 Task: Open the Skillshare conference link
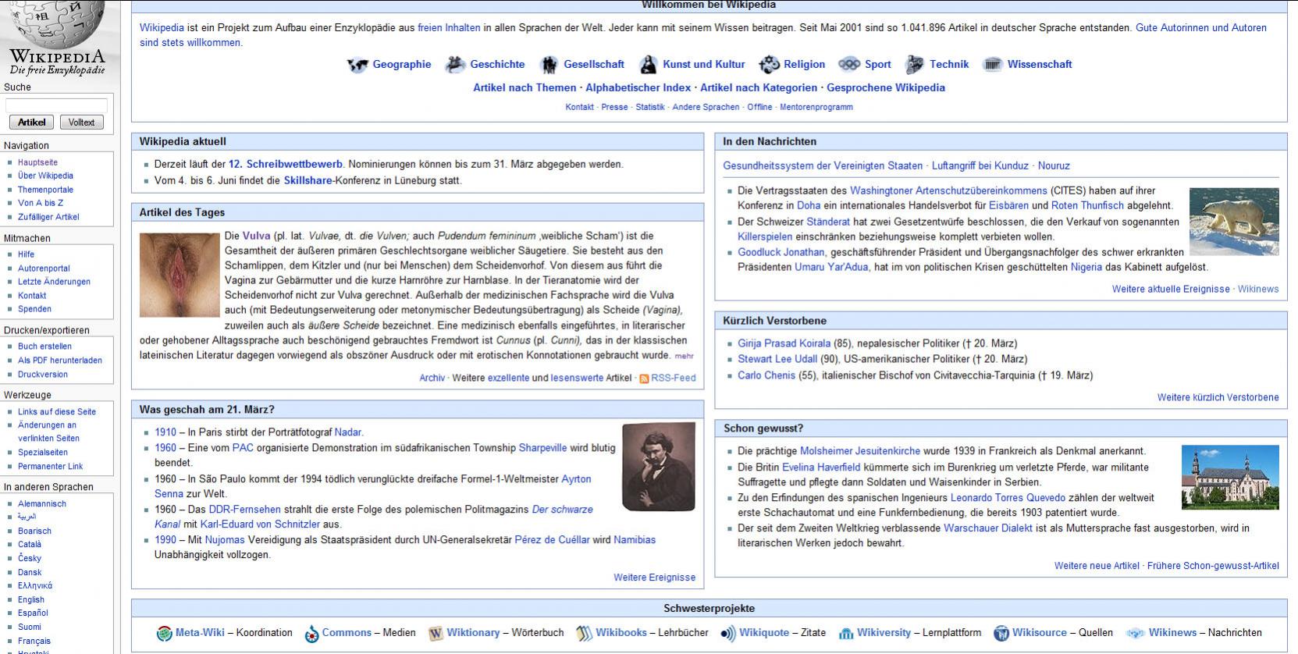click(x=308, y=181)
